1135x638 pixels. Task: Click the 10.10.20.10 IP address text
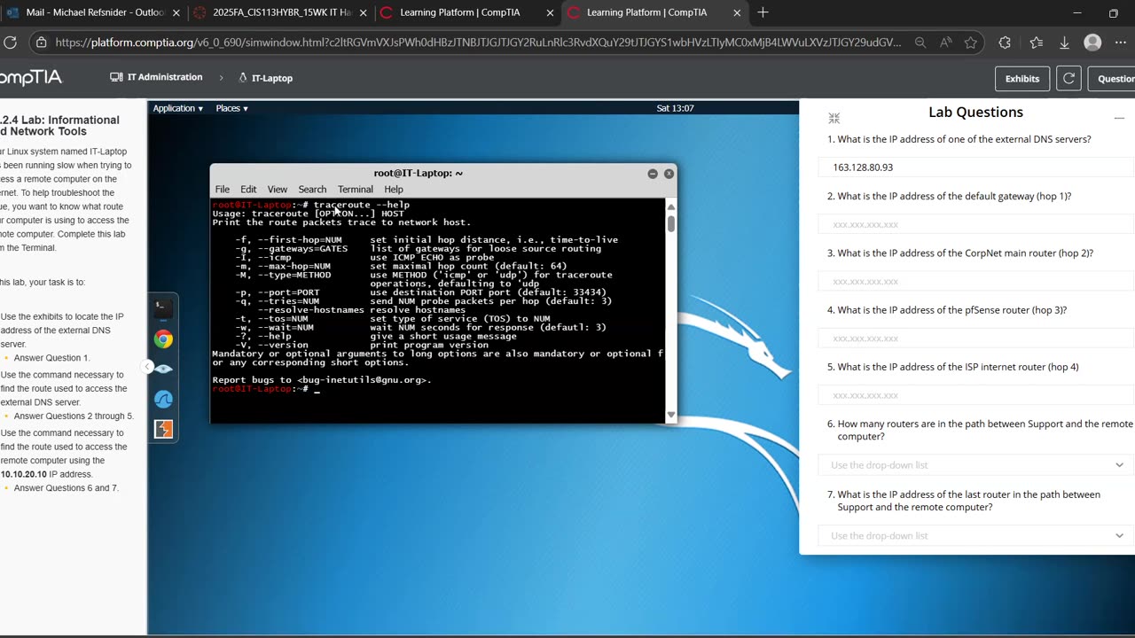pos(23,474)
